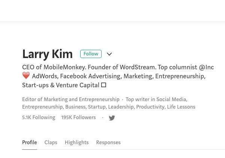The height and width of the screenshot is (158, 225).
Task: Visit the Leadership topic link
Action: 121,107
